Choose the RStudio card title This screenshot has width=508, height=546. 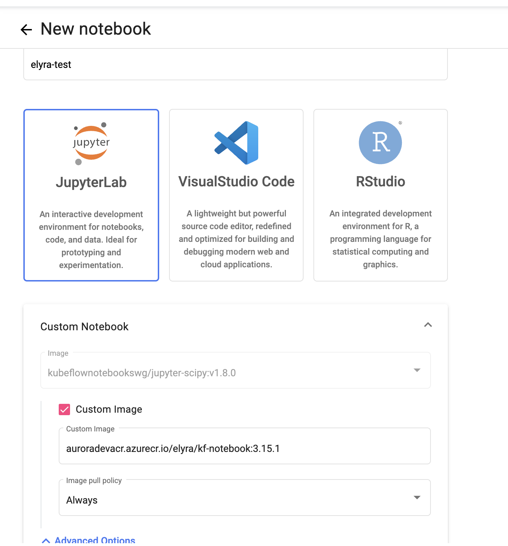click(380, 182)
